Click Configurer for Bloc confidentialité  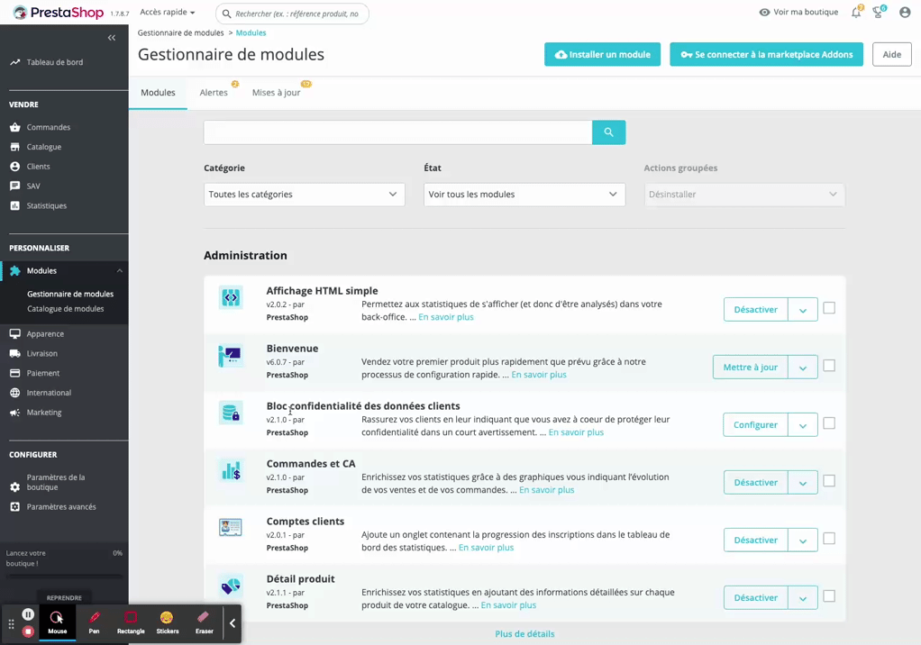[x=755, y=425]
